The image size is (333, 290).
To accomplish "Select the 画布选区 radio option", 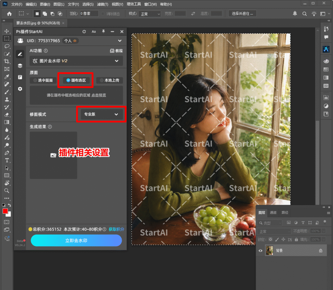I will pos(76,80).
